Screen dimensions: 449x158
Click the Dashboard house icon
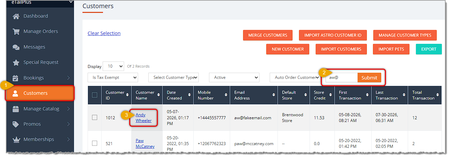[x=16, y=16]
